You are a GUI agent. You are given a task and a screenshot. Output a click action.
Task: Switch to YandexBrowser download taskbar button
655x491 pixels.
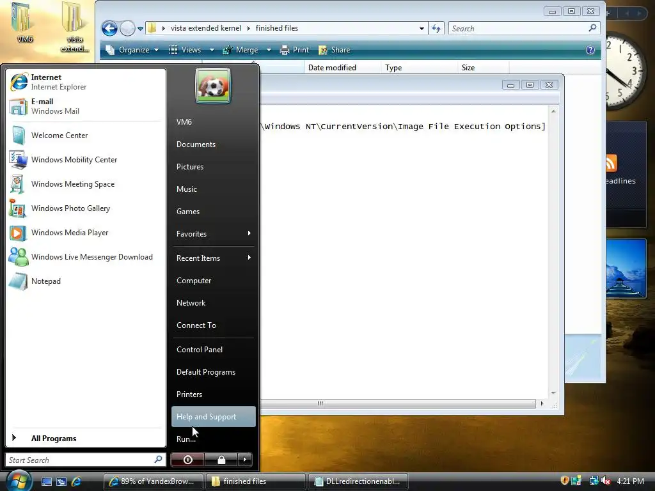[x=153, y=481]
